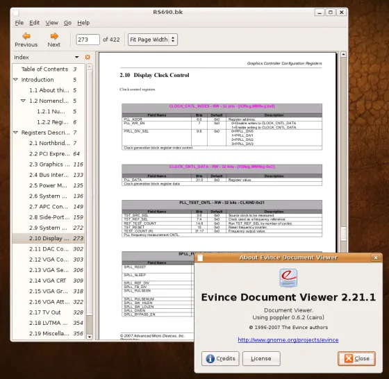
Task: Select 2.4 Bus Inter... index entry
Action: click(49, 175)
